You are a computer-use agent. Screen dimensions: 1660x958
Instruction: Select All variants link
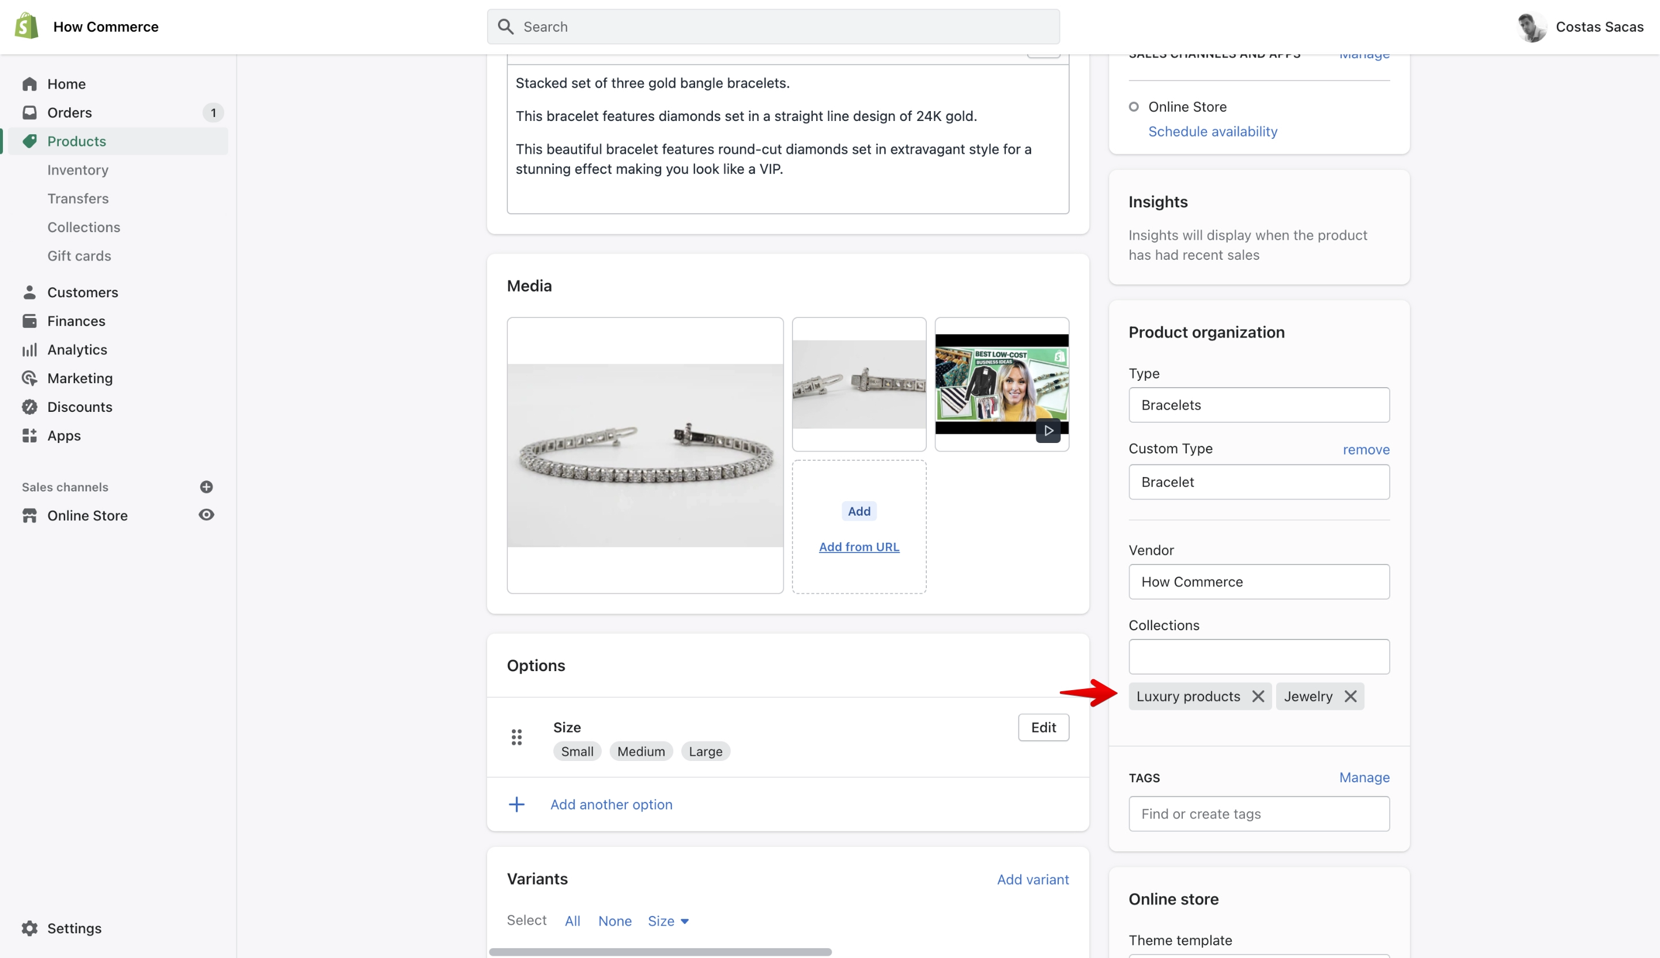[572, 921]
